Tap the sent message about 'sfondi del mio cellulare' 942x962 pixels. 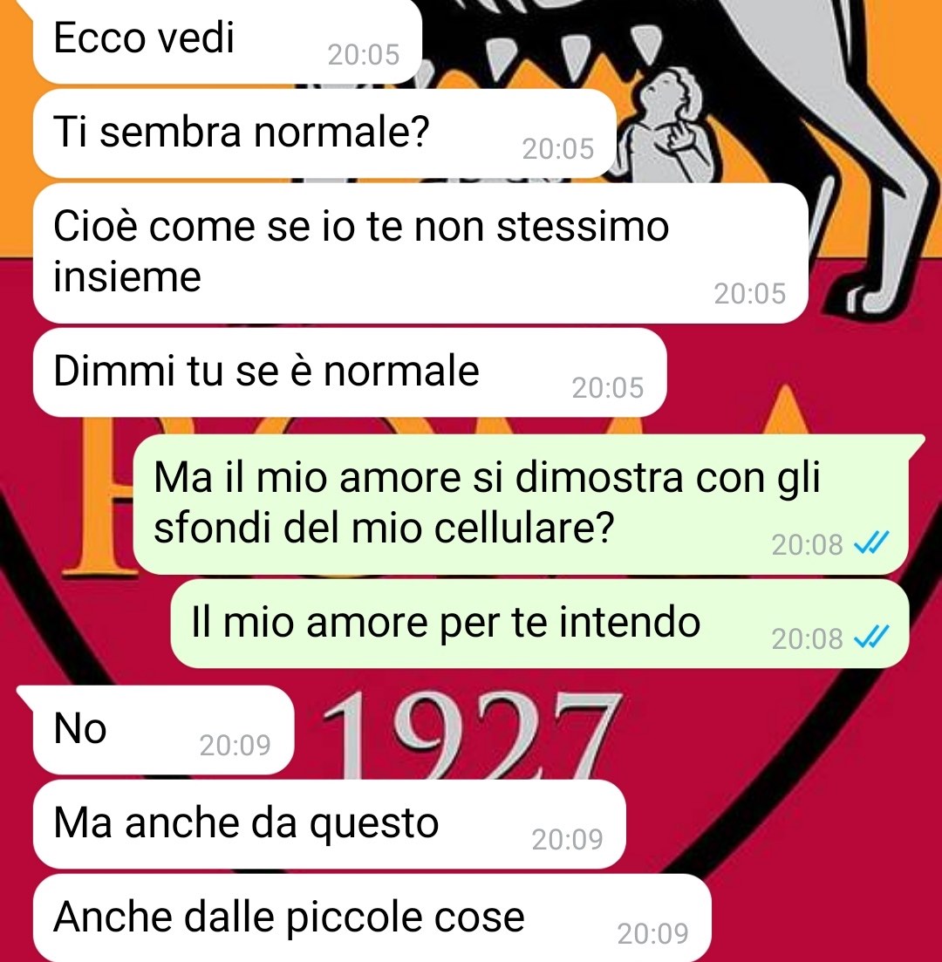click(522, 504)
